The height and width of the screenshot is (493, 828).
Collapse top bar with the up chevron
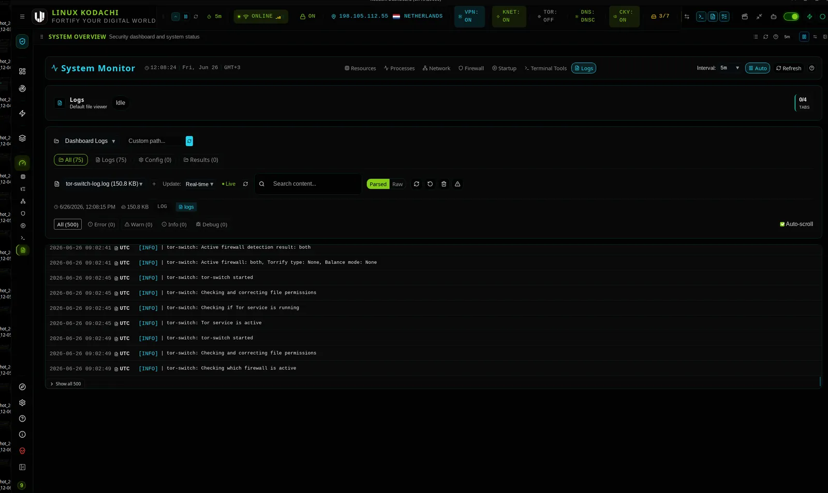pos(175,17)
